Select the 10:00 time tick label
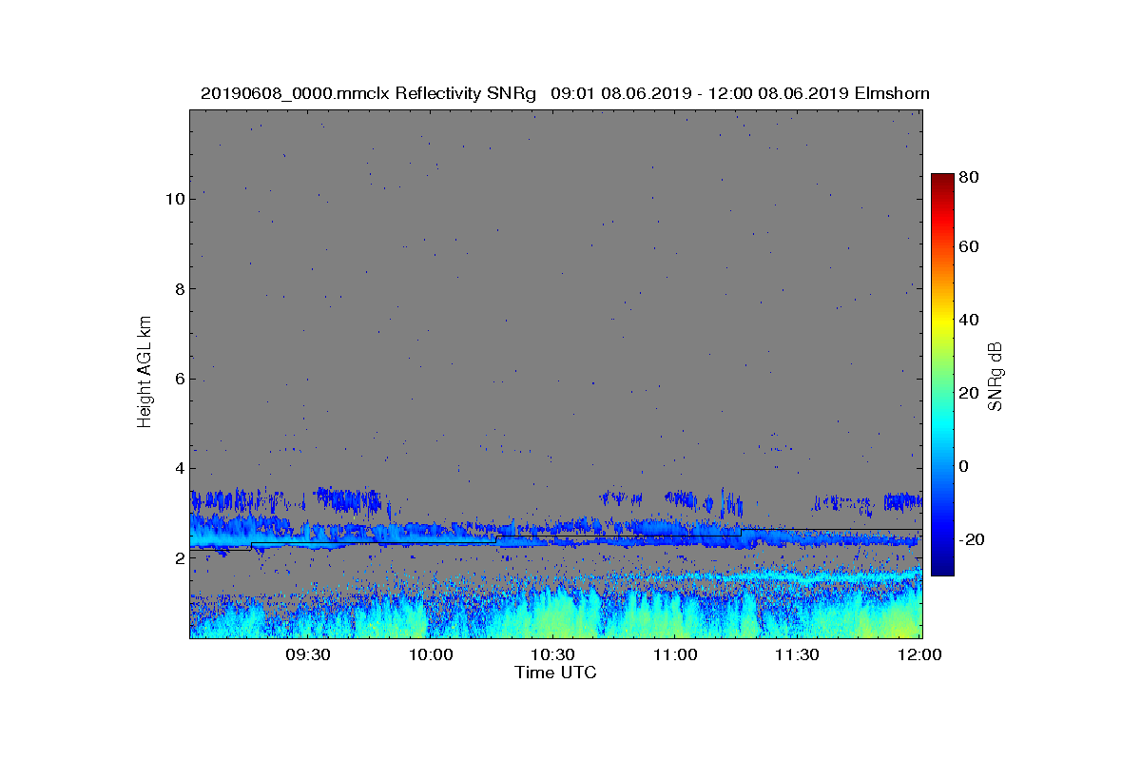 click(431, 655)
